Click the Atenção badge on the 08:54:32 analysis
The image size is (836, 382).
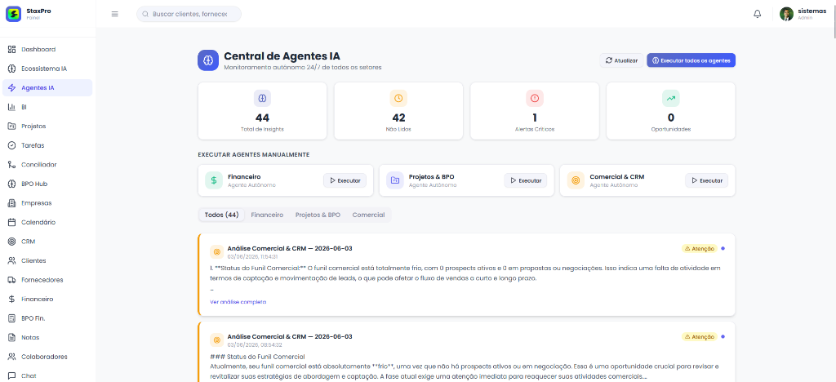[699, 337]
